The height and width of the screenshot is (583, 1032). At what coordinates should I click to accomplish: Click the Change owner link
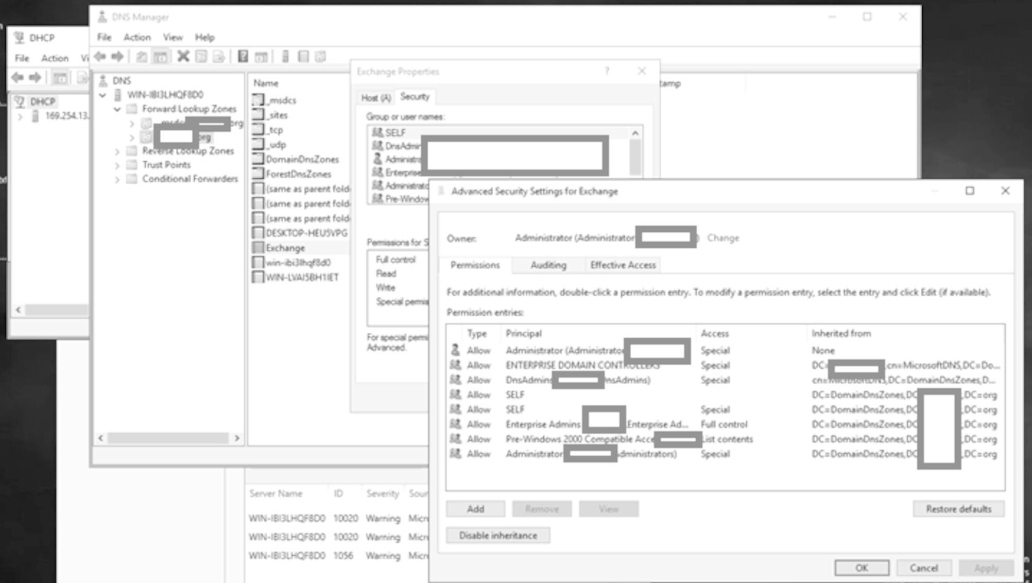point(723,238)
